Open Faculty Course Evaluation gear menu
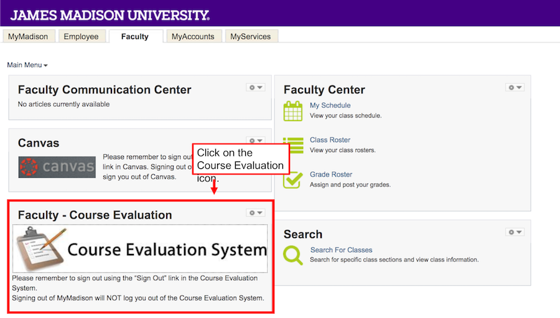The height and width of the screenshot is (318, 560). (256, 212)
